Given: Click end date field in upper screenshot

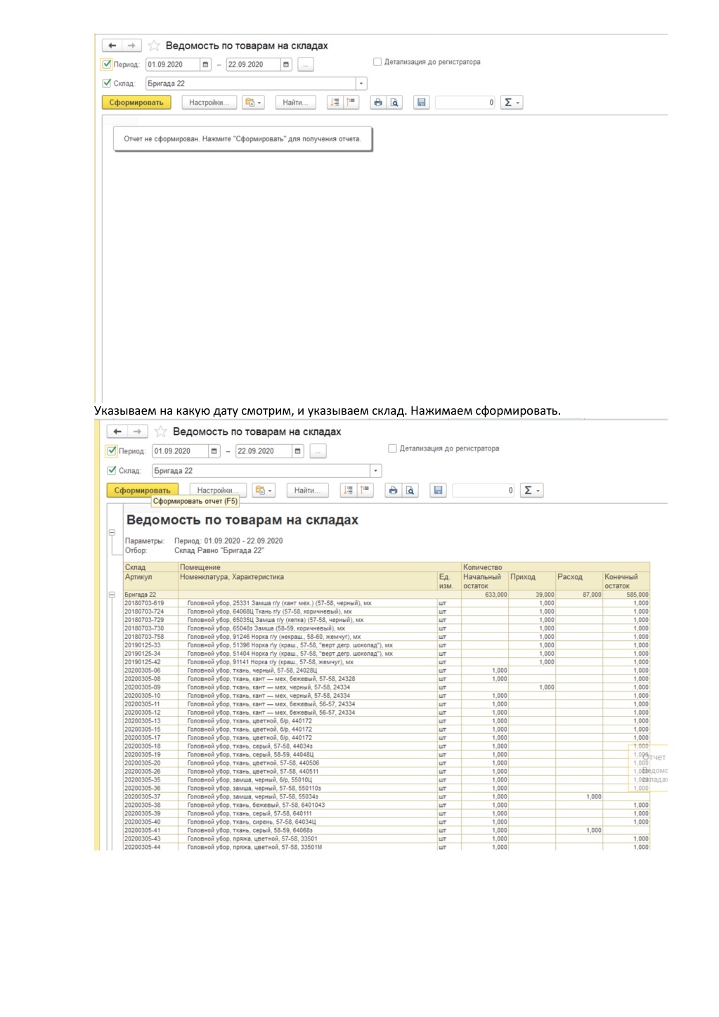Looking at the screenshot, I should (254, 65).
